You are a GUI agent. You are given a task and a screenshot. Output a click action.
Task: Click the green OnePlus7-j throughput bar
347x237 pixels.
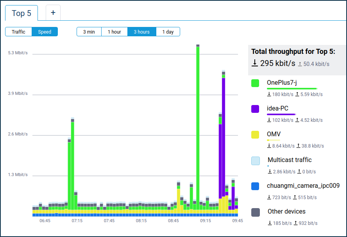[x=292, y=89]
